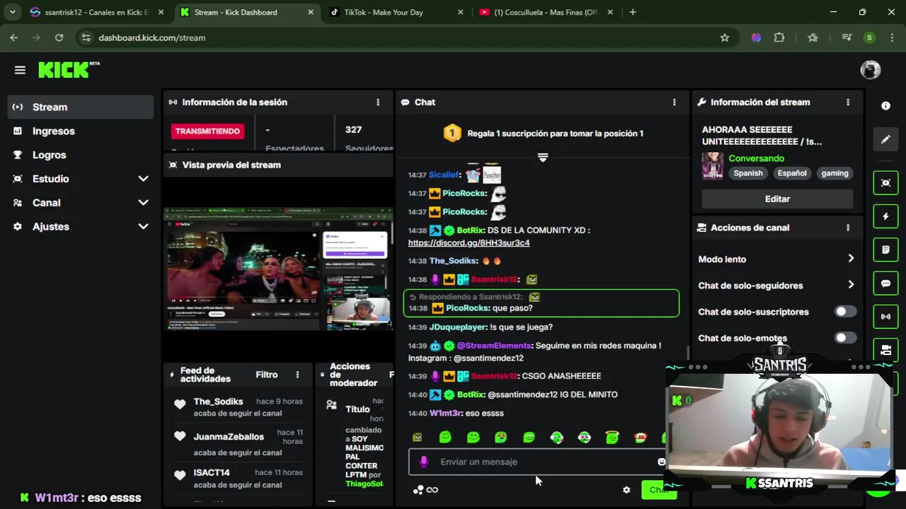Select Stream in the left sidebar

tap(81, 107)
